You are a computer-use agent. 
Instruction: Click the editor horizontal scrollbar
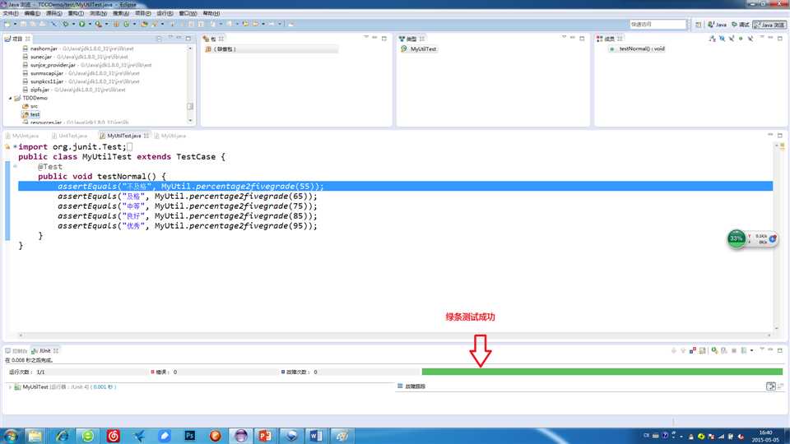point(394,335)
